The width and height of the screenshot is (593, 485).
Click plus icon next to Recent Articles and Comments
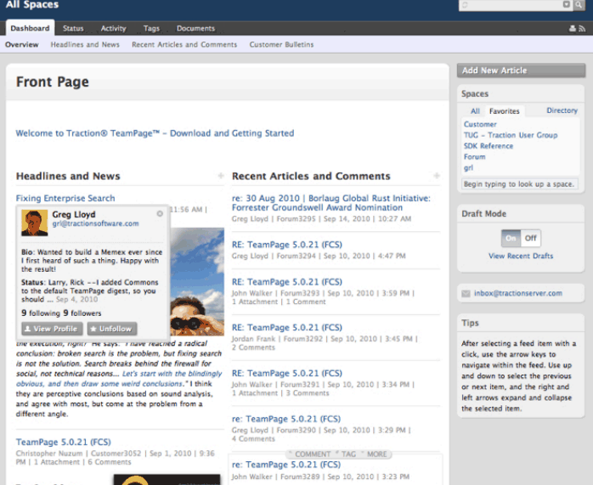437,176
